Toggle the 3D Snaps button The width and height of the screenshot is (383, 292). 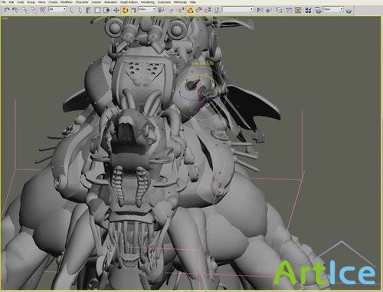182,10
